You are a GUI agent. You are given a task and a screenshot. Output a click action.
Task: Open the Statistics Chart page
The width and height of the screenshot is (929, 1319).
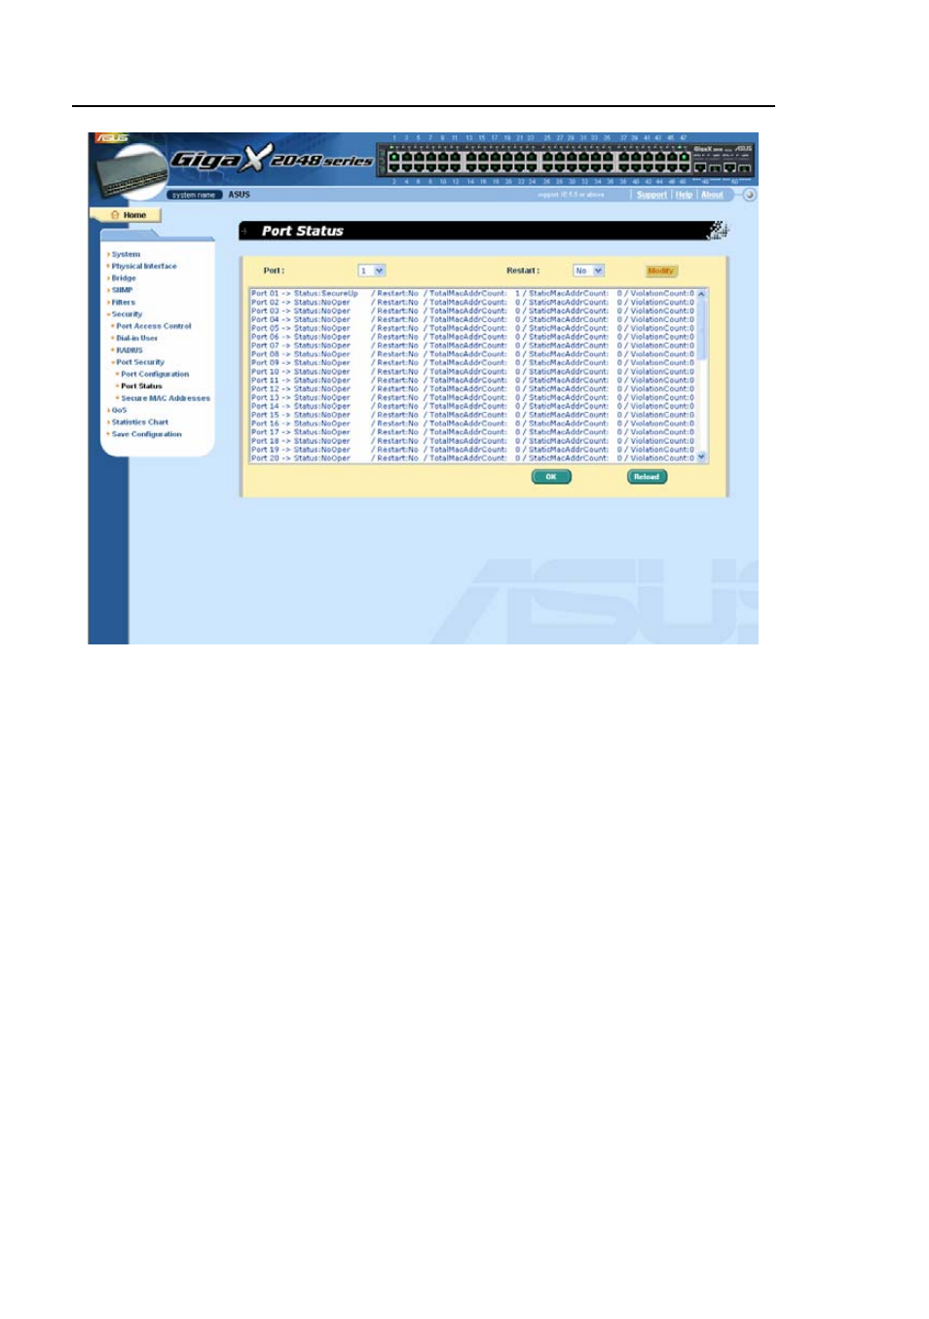[x=139, y=422]
